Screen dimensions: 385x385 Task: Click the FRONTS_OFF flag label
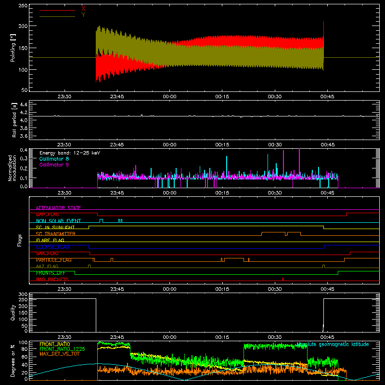[51, 273]
